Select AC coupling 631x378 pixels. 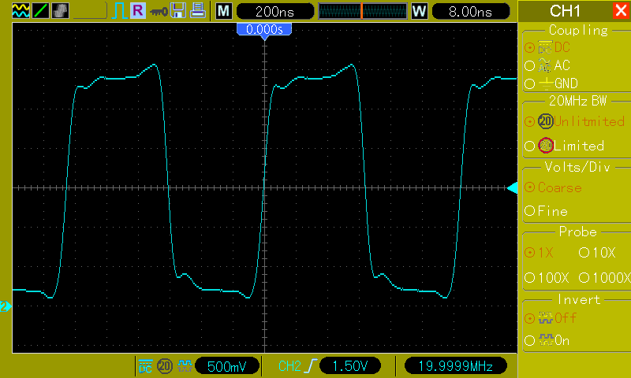[547, 65]
